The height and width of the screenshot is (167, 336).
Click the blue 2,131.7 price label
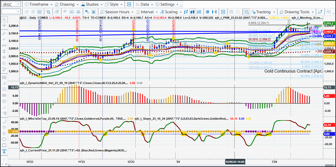coord(329,36)
